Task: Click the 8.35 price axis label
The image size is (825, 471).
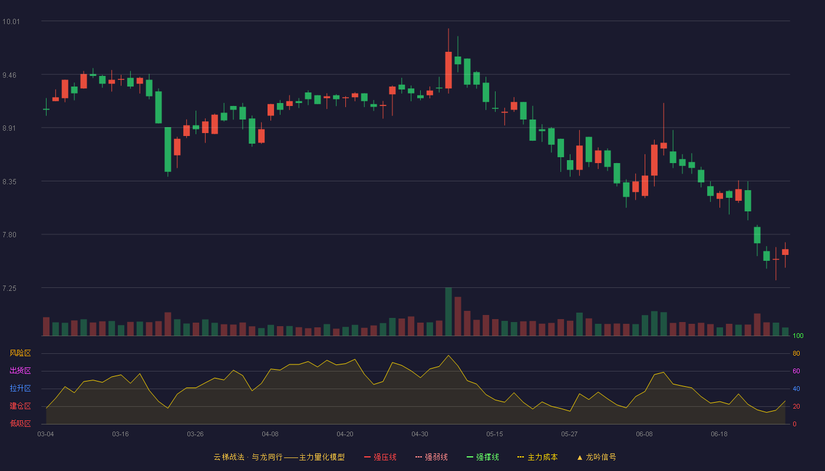Action: [x=10, y=182]
